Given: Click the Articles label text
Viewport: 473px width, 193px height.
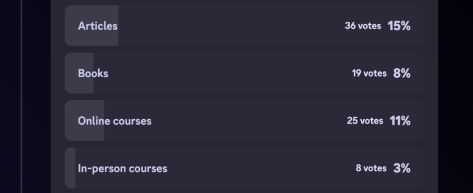Looking at the screenshot, I should pos(98,26).
